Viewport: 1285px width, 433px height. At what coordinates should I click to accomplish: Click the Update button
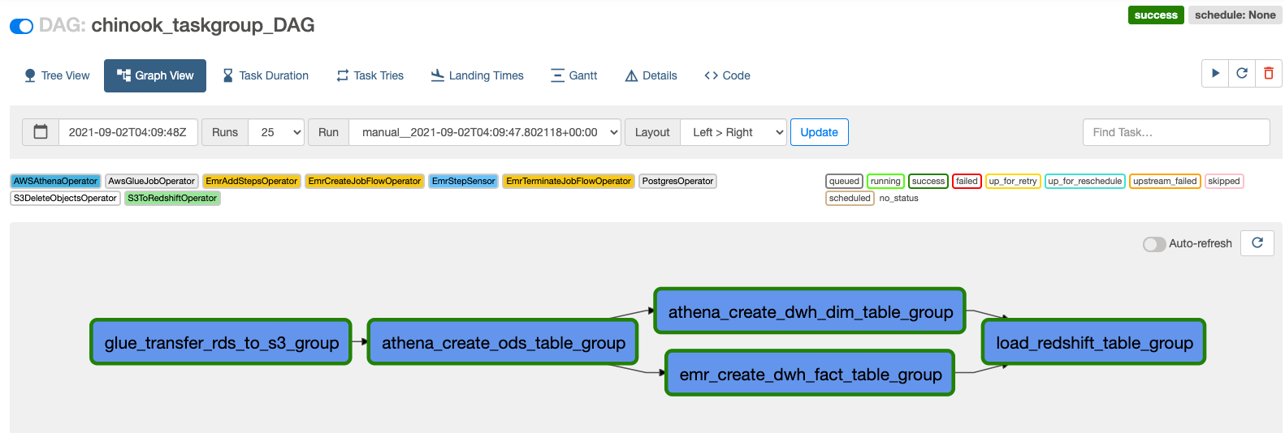tap(819, 132)
